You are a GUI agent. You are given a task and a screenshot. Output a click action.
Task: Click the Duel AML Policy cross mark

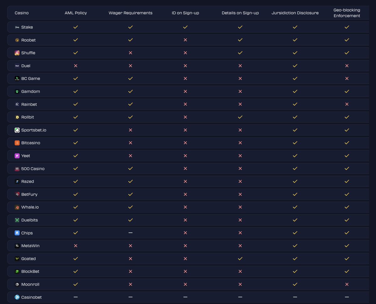pyautogui.click(x=76, y=66)
